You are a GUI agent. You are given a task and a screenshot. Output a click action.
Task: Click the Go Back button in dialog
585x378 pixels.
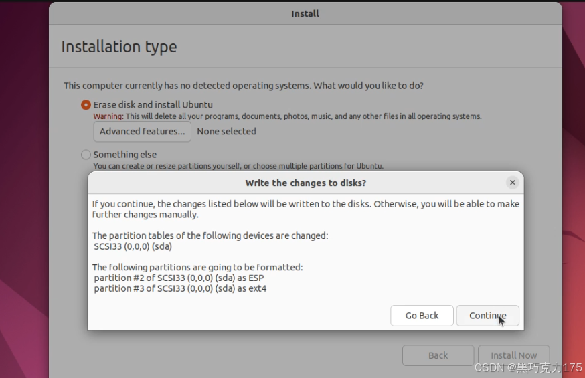pos(422,316)
